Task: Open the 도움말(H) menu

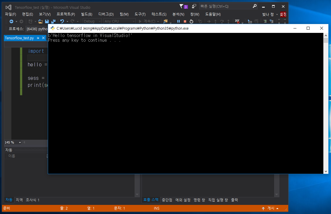Action: pyautogui.click(x=213, y=14)
